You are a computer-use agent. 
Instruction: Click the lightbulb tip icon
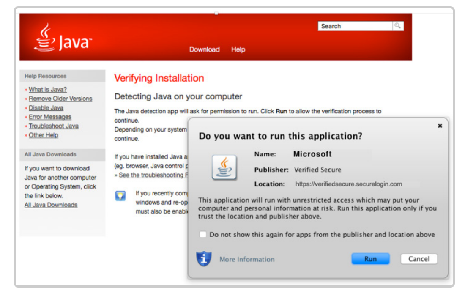tap(120, 196)
